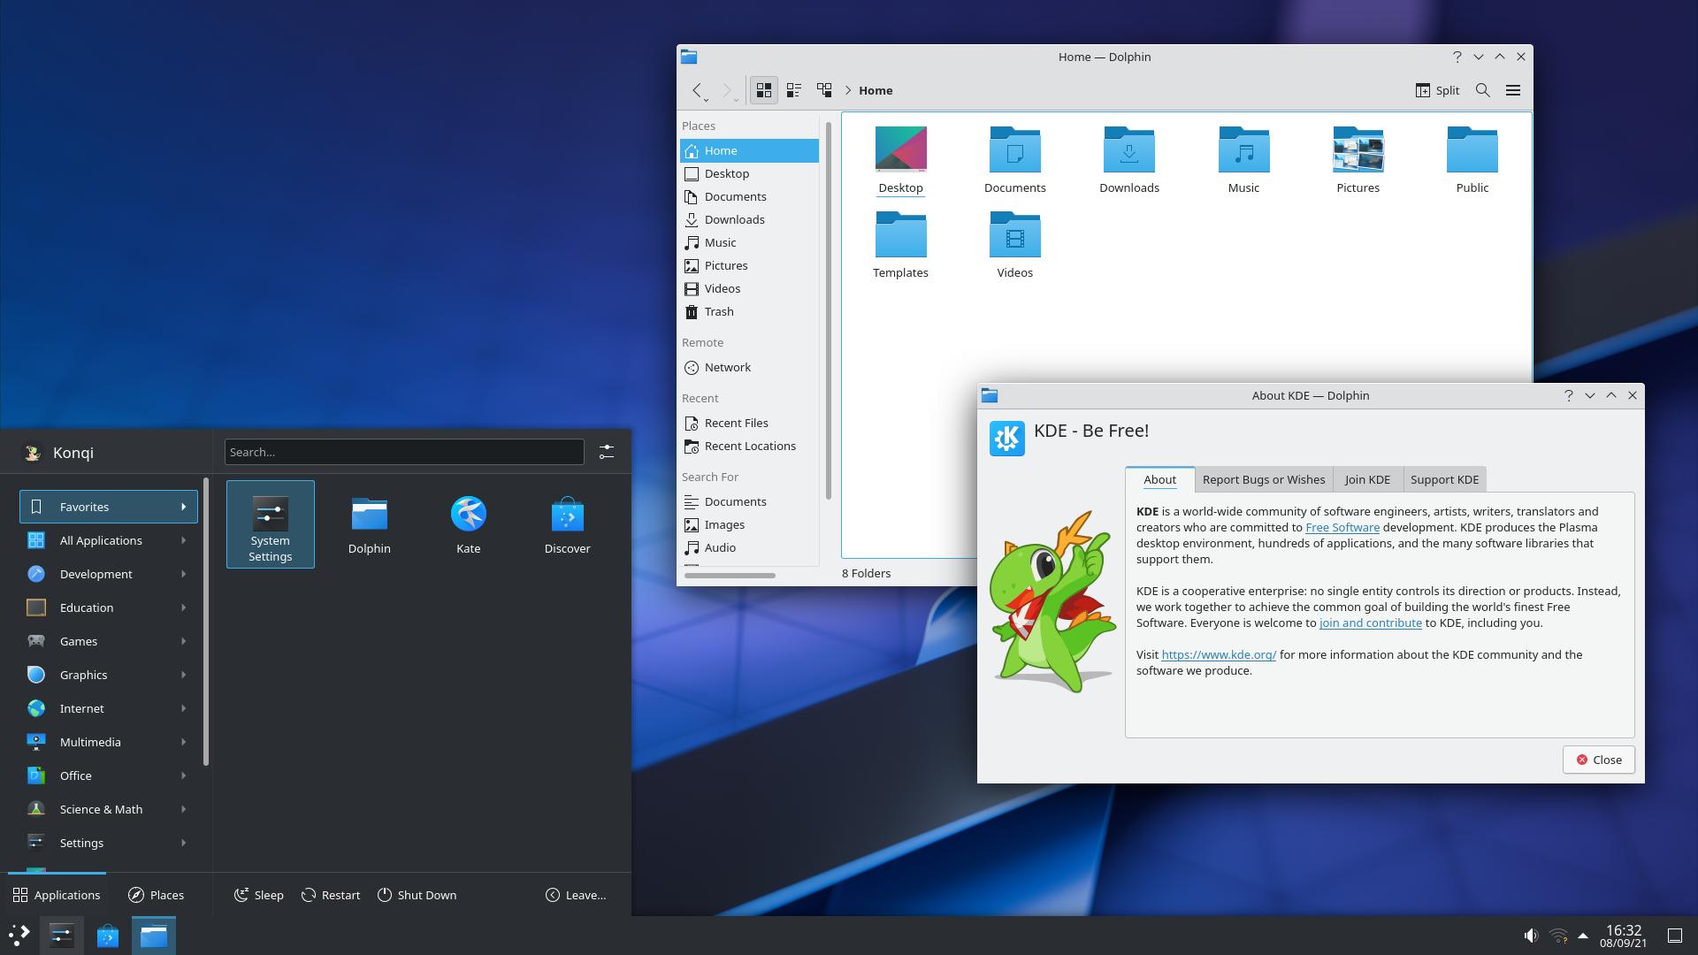Screen dimensions: 1698x955
Task: Open the back button history dropdown arrow
Action: click(x=707, y=100)
